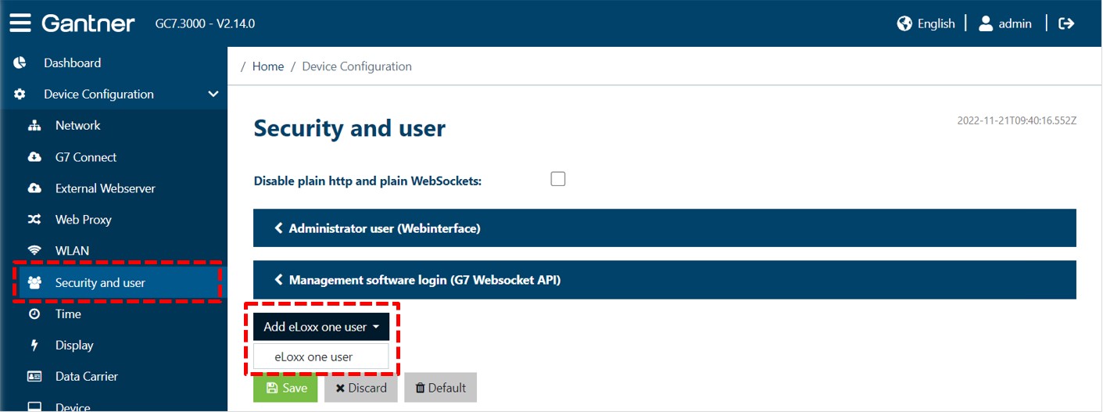1103x412 pixels.
Task: Click the green Save button
Action: pos(285,388)
